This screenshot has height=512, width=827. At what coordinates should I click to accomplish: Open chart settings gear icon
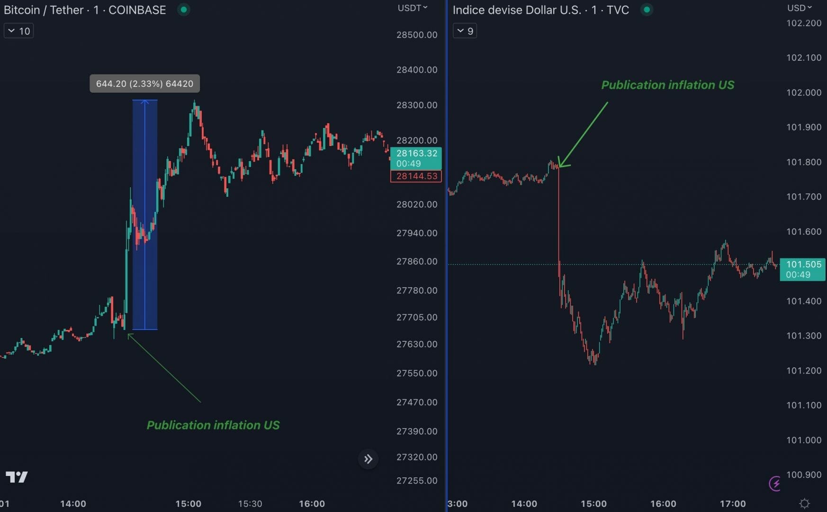804,503
